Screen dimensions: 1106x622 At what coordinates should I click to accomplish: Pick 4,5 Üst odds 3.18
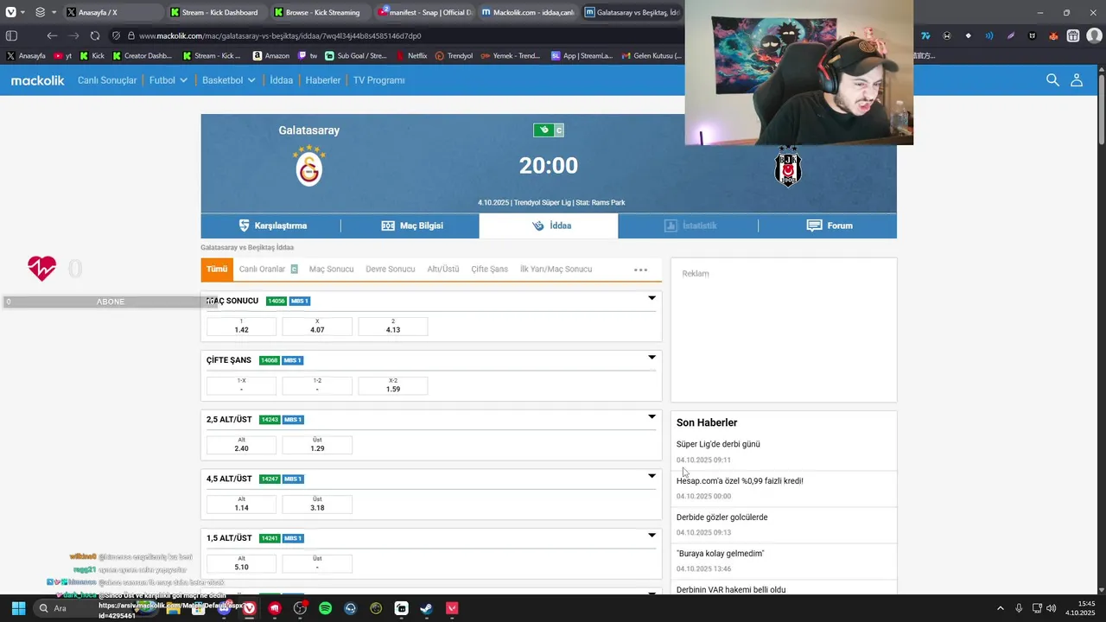(x=317, y=504)
